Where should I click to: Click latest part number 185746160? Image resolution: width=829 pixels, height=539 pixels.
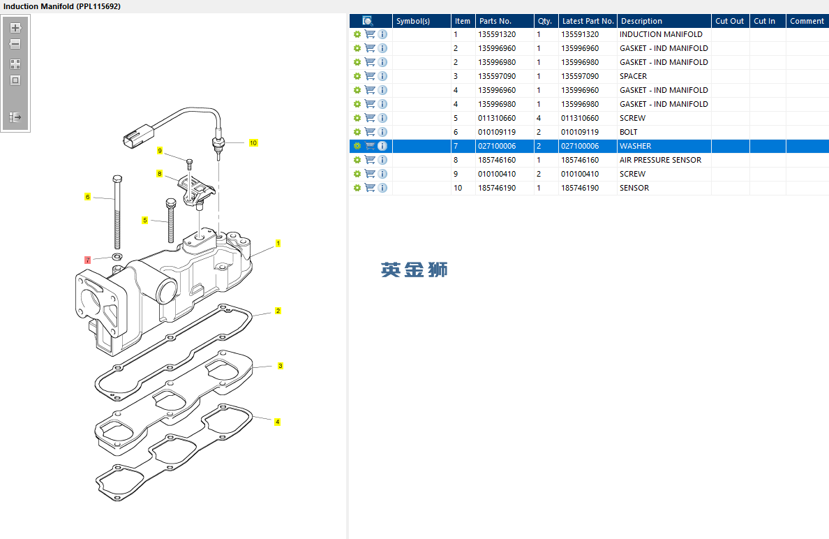point(580,160)
